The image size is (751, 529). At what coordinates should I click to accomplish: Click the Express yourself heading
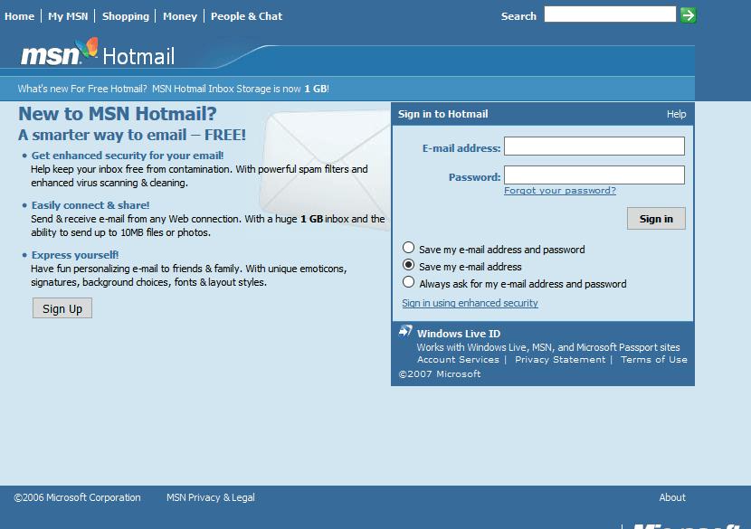tap(75, 255)
